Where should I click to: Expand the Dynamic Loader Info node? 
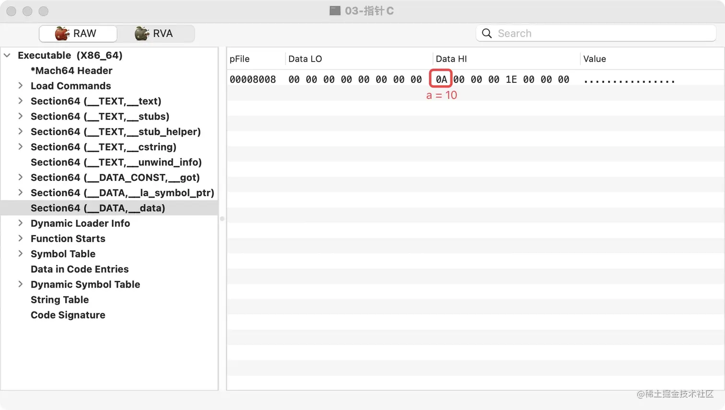coord(20,223)
